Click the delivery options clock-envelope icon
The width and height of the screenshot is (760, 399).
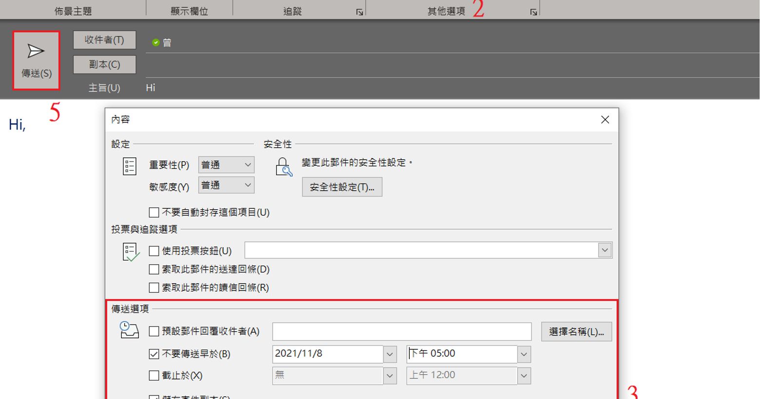(x=129, y=330)
